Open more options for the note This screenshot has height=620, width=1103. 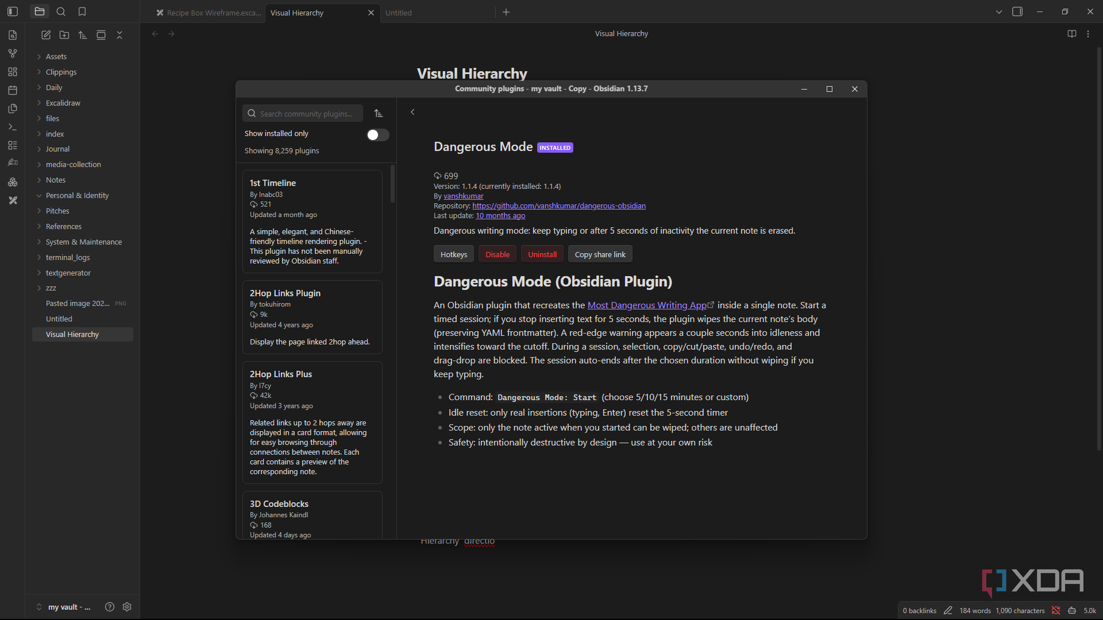1088,34
